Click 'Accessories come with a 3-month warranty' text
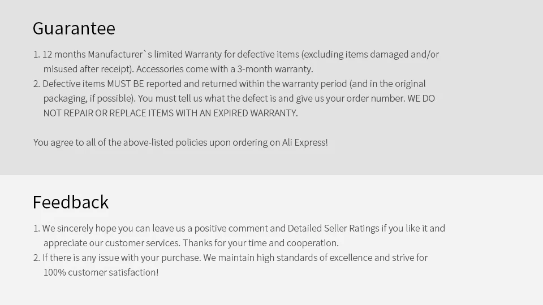Screen dimensions: 543x305 pyautogui.click(x=225, y=69)
